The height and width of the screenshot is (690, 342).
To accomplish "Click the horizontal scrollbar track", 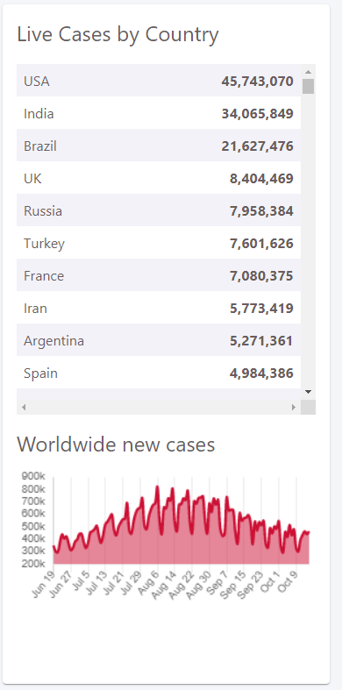I will point(159,407).
